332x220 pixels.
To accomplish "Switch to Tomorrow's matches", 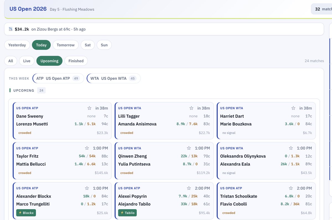I will tap(66, 45).
